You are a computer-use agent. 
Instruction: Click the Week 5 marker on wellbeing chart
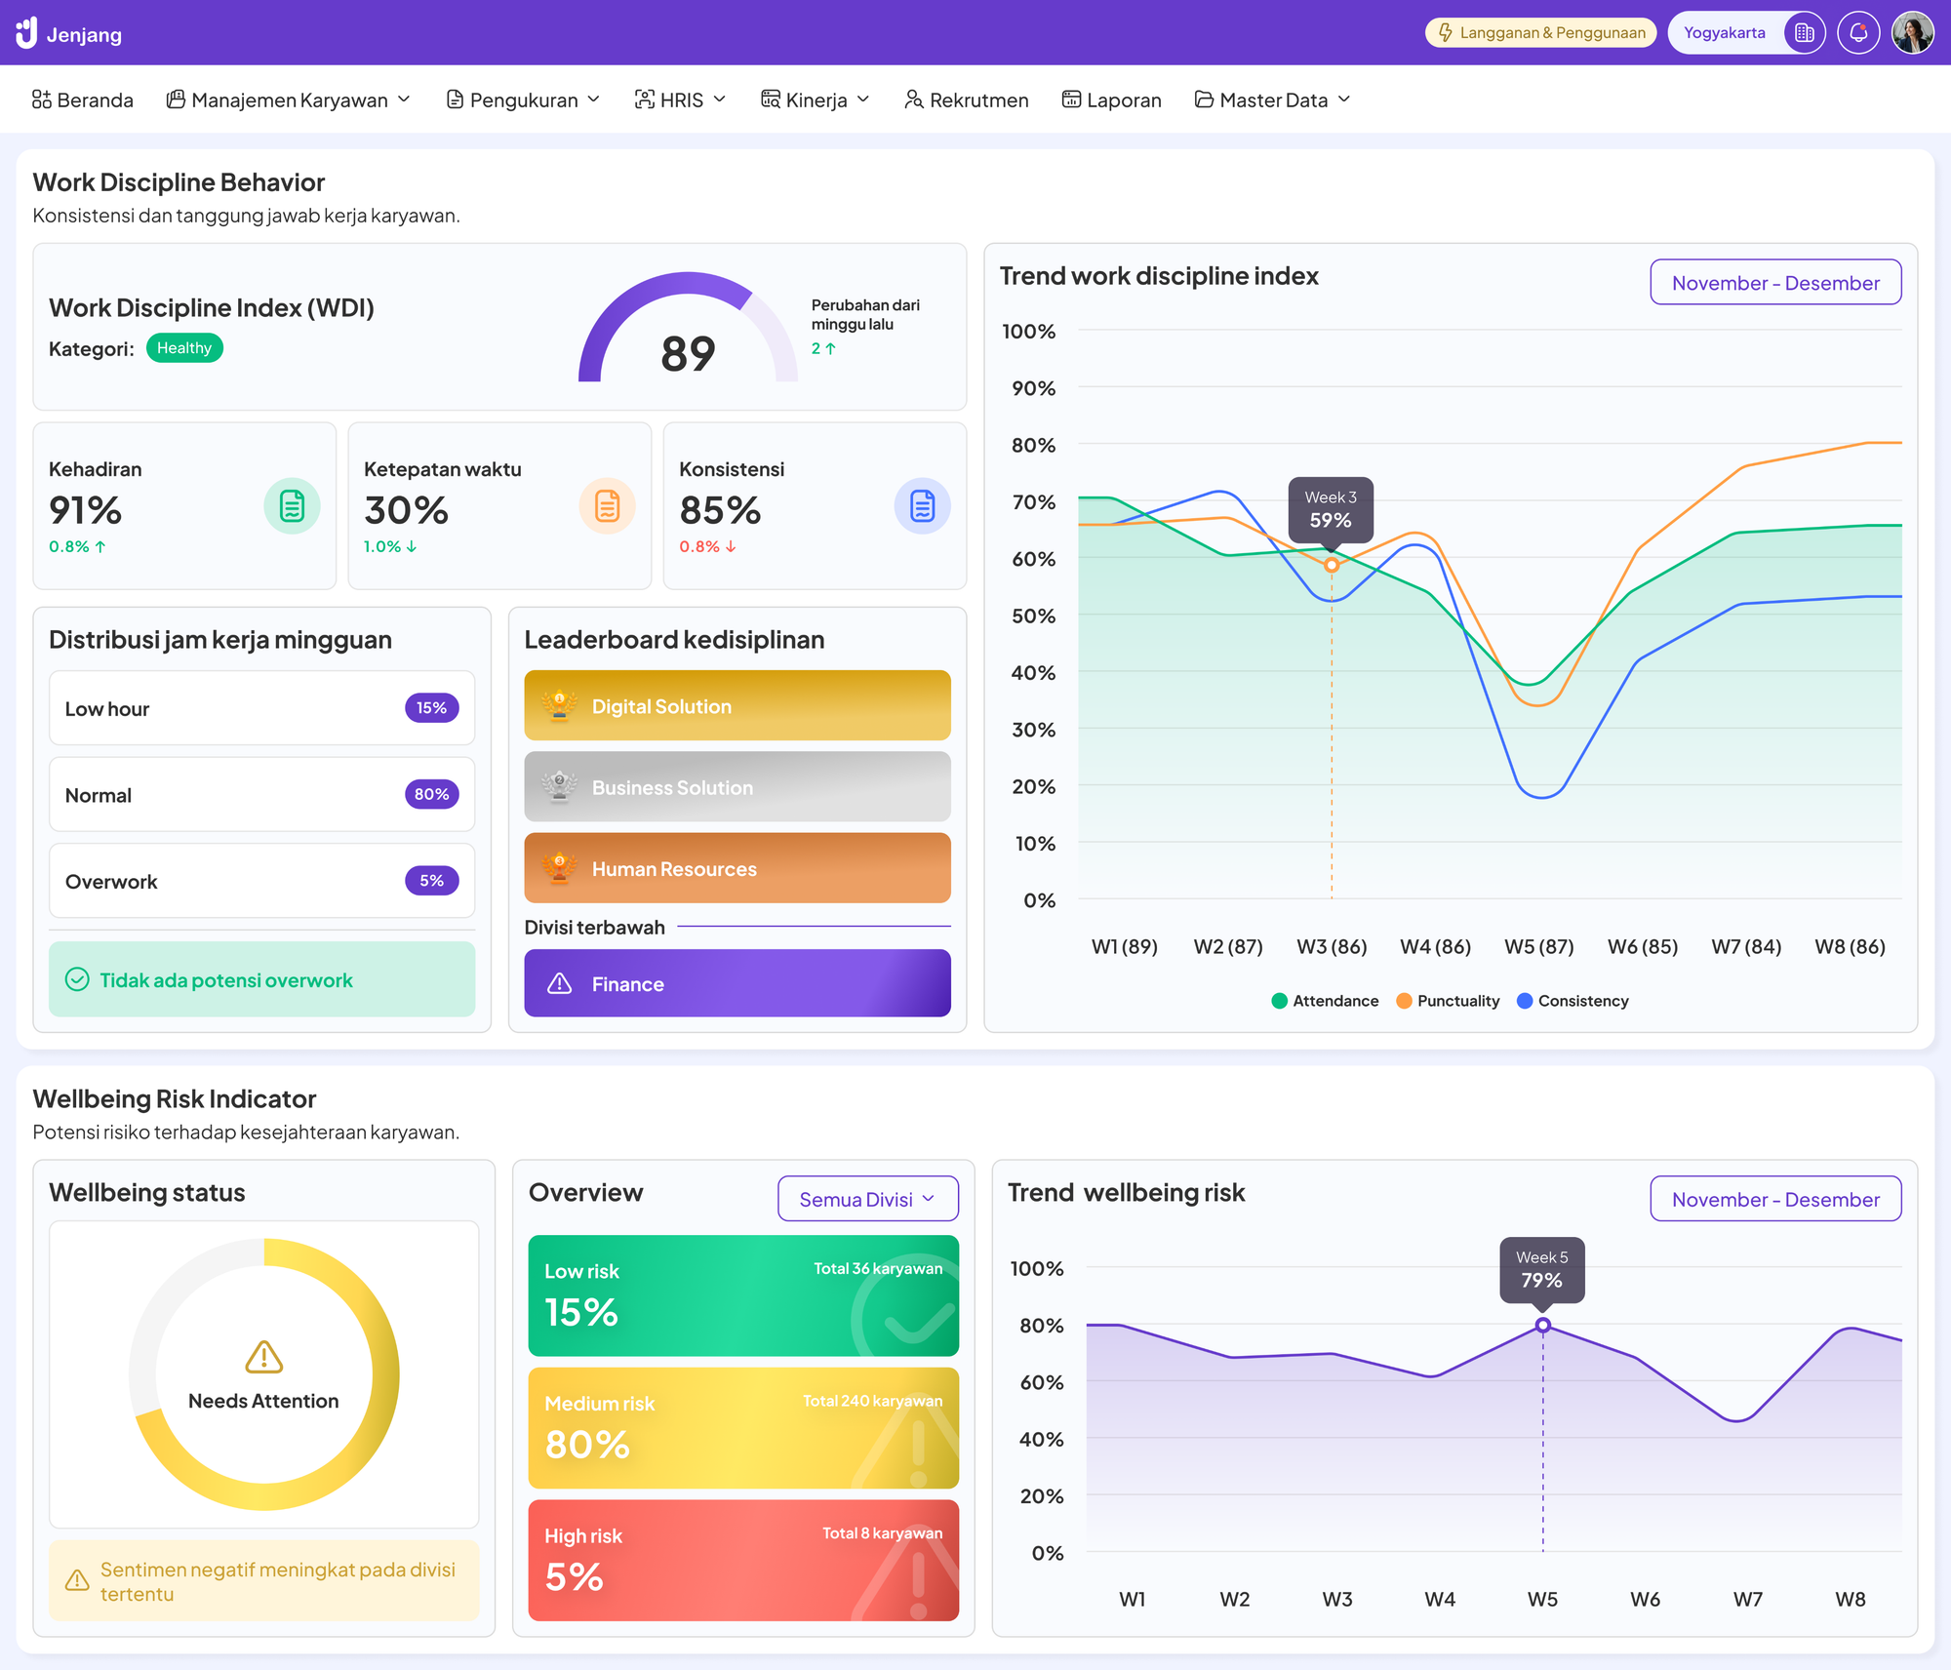click(x=1542, y=1326)
